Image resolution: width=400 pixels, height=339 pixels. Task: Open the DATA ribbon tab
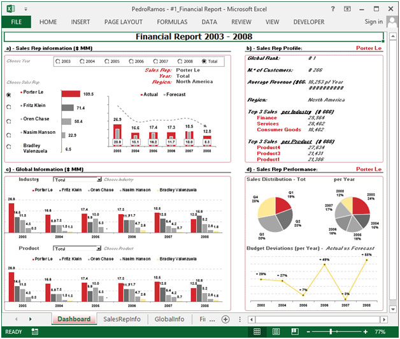click(210, 22)
